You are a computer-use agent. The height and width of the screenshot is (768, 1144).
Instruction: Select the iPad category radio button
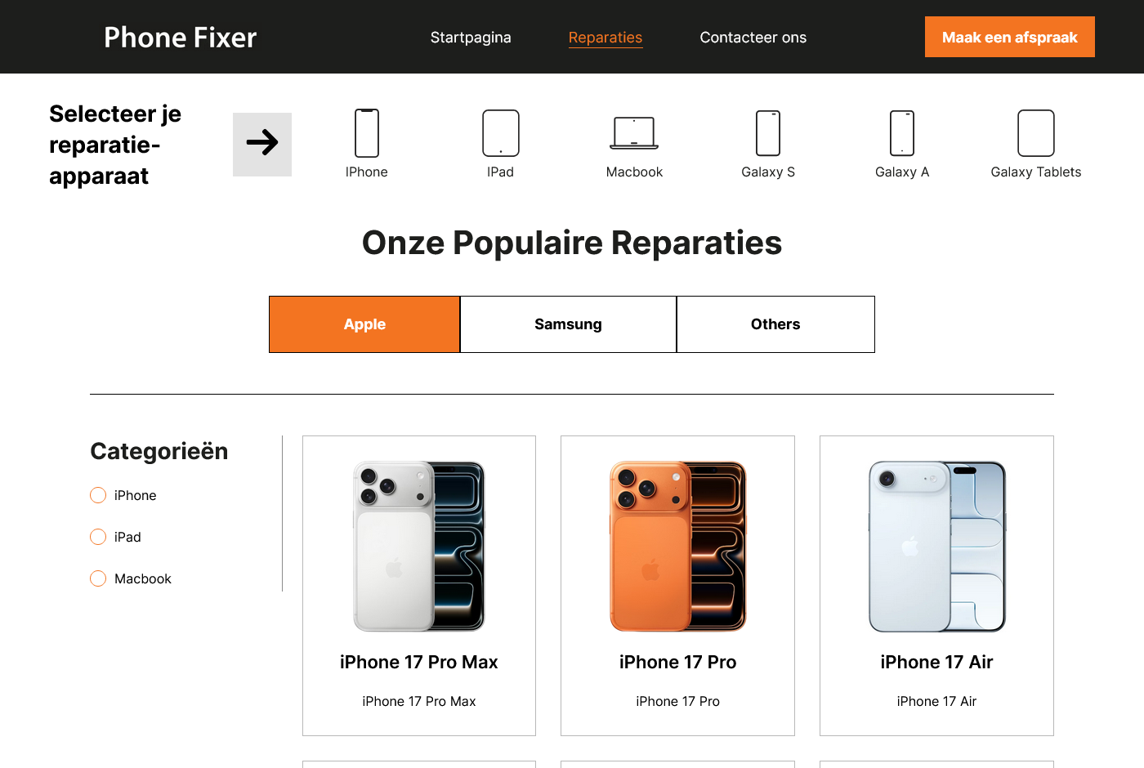tap(98, 537)
